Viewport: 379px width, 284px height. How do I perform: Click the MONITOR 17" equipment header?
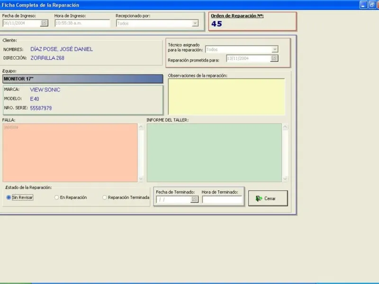pyautogui.click(x=82, y=79)
